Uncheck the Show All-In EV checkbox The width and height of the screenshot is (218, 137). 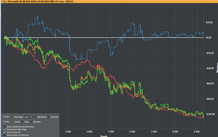pos(4,132)
